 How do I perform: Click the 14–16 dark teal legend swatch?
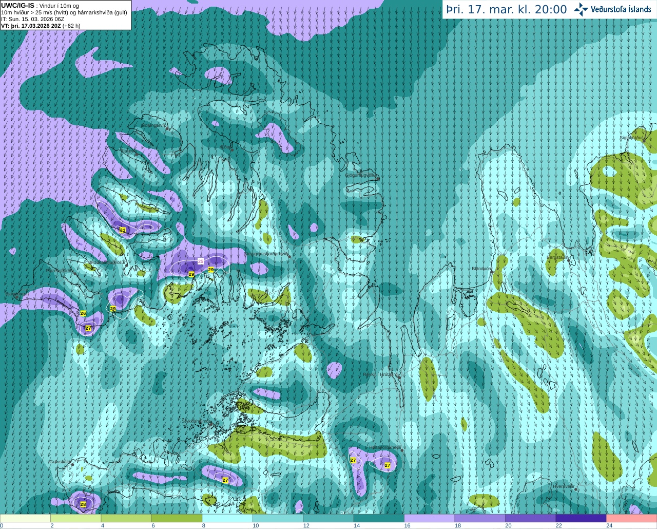pyautogui.click(x=379, y=518)
